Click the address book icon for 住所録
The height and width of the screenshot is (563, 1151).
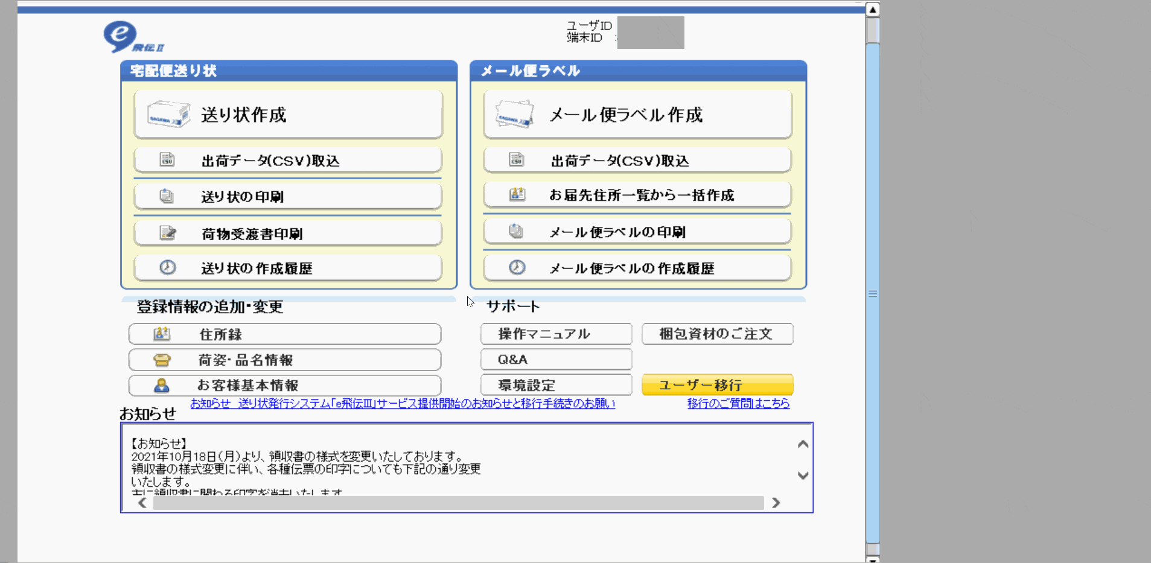point(162,334)
